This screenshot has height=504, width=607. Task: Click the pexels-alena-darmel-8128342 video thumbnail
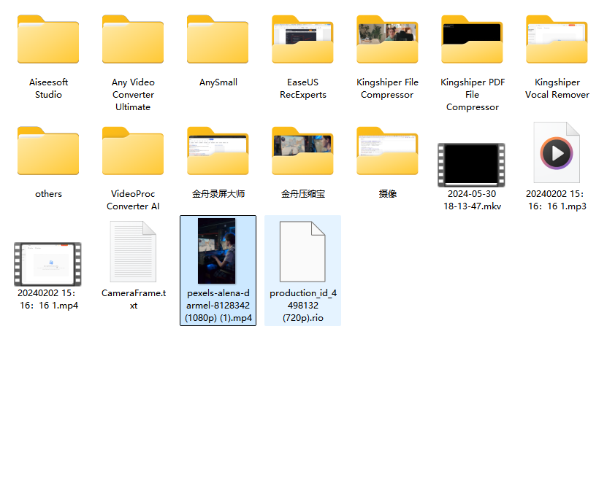[216, 251]
